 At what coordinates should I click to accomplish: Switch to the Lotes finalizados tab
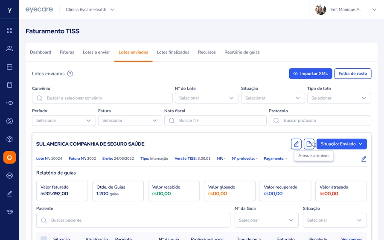click(173, 52)
